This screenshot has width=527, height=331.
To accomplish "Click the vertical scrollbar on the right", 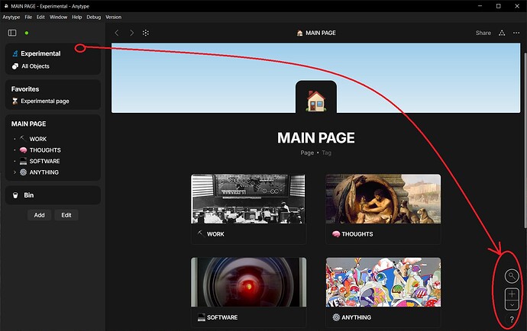I will (525, 140).
